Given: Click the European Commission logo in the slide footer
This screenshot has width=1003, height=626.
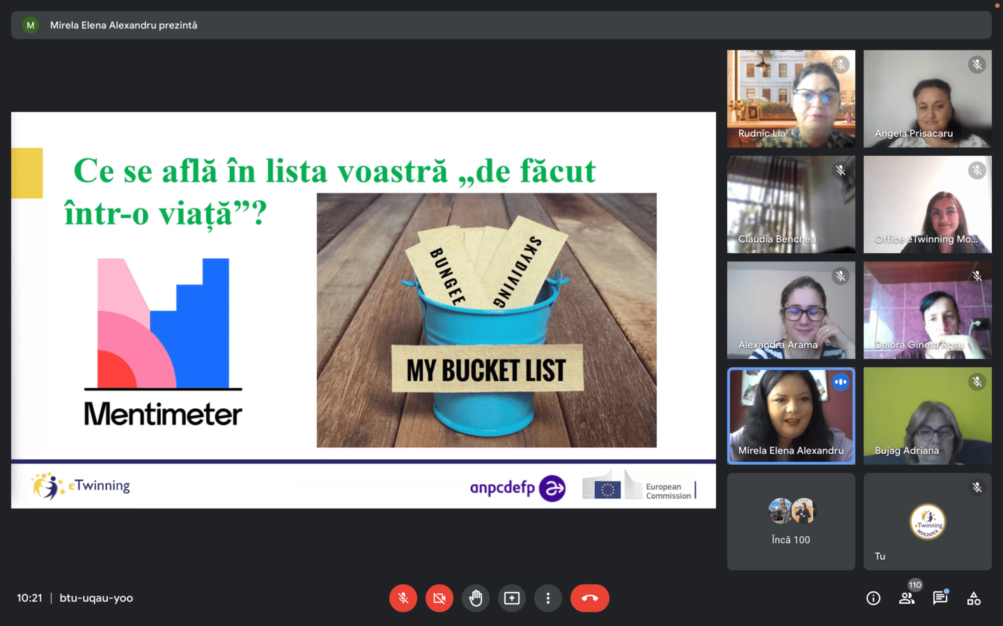Looking at the screenshot, I should click(x=639, y=485).
